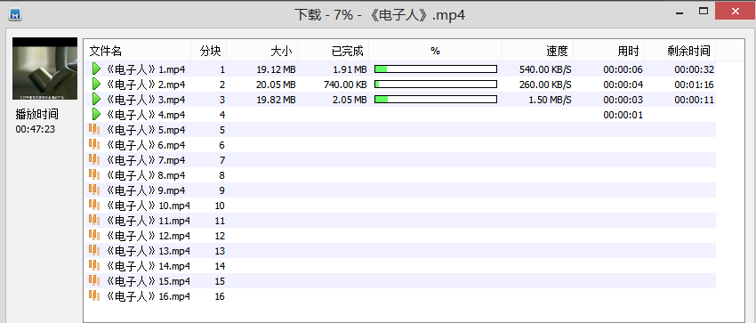Sort by 已完成 column header
Screen dimensions: 756x323
tap(334, 51)
